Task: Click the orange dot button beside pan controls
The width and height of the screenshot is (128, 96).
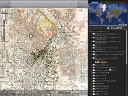Action: pyautogui.click(x=11, y=11)
